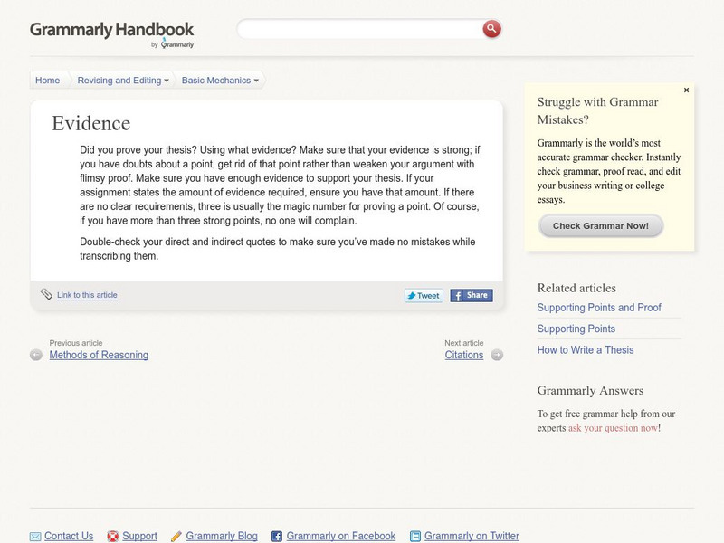This screenshot has height=543, width=724.
Task: Click the previous article arrow icon
Action: [x=36, y=355]
